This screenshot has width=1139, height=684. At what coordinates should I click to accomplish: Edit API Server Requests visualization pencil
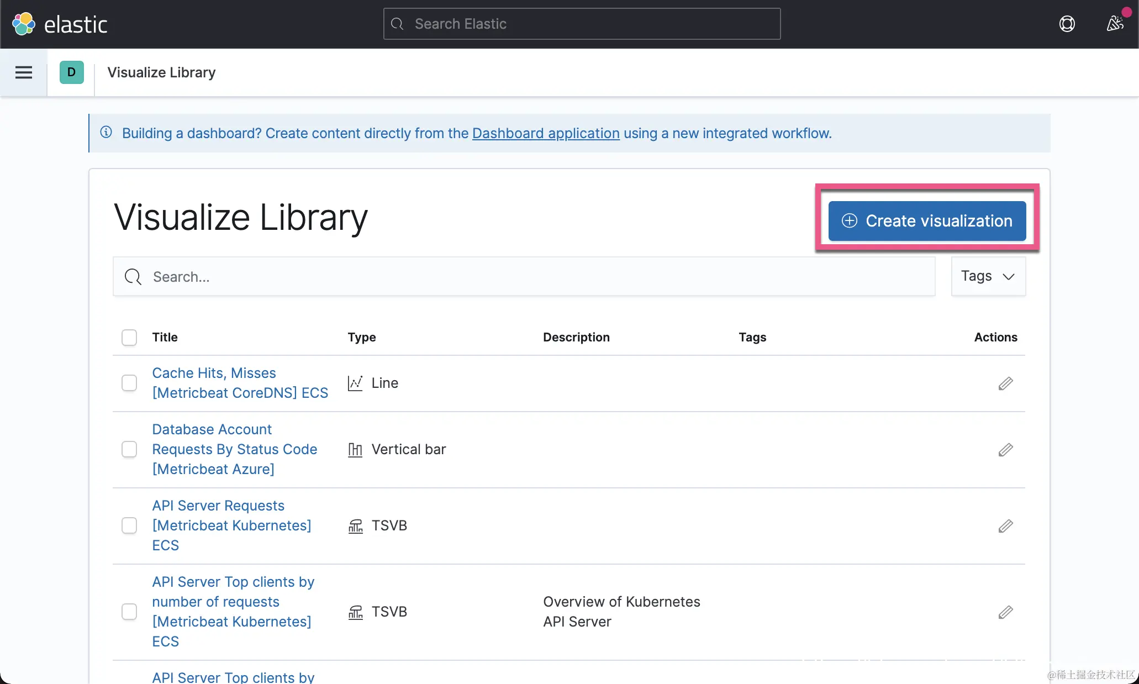point(1005,526)
